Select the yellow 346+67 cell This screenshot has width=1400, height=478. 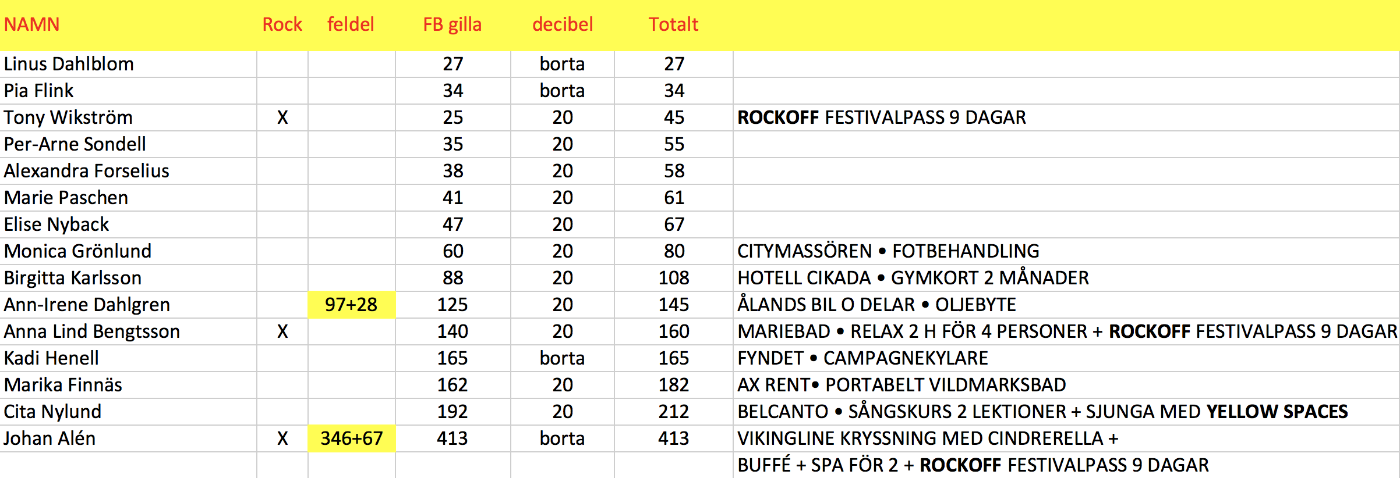click(352, 438)
